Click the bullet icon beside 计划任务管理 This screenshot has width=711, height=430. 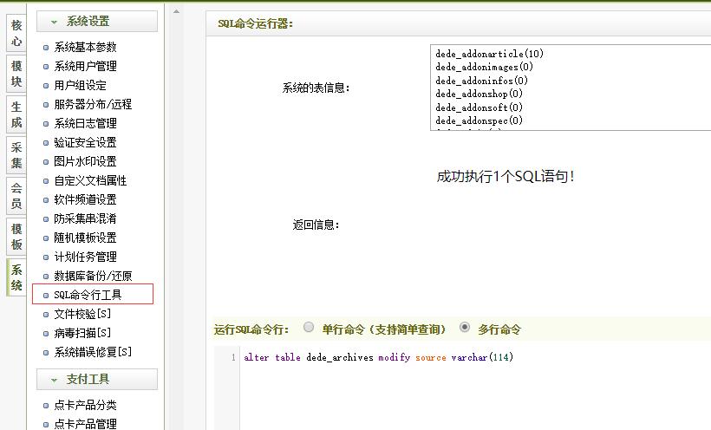pyautogui.click(x=46, y=257)
